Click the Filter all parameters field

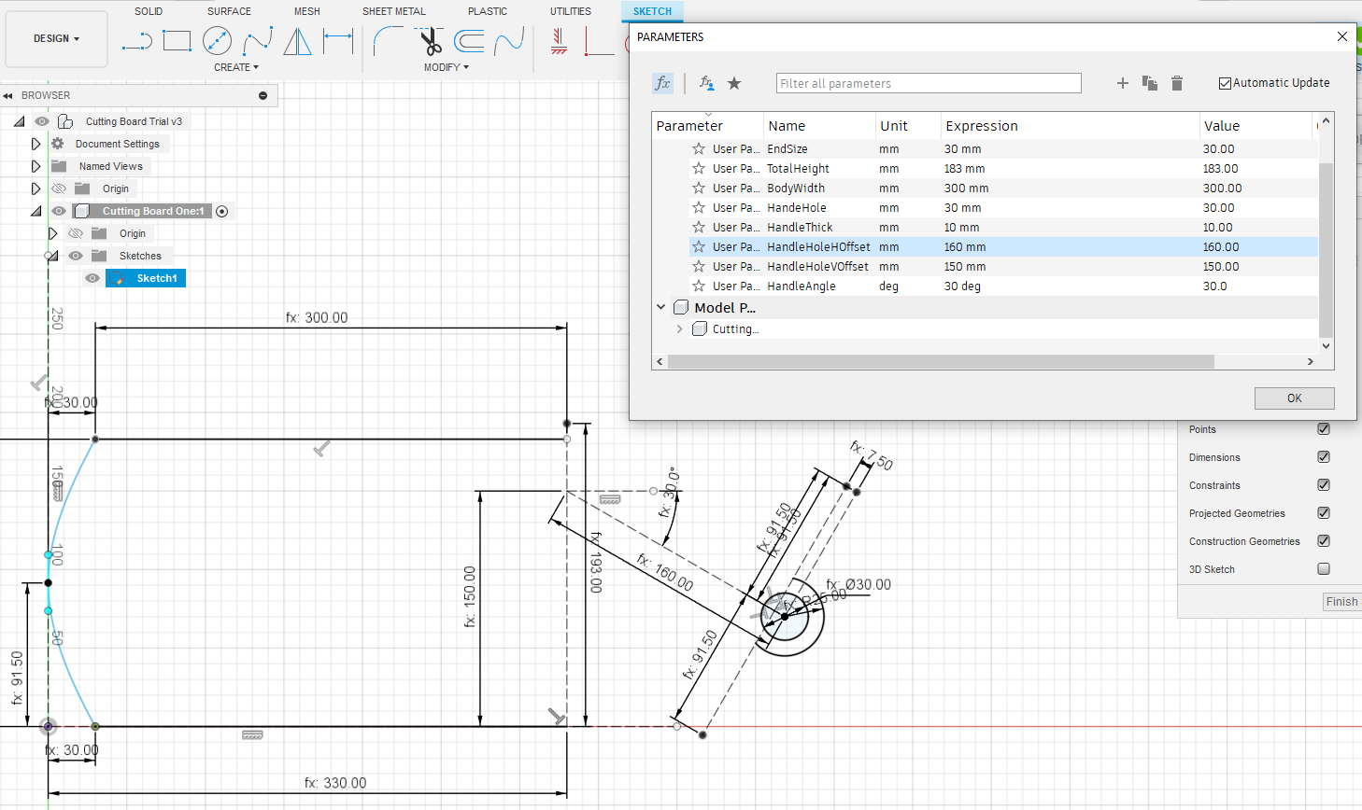point(929,83)
